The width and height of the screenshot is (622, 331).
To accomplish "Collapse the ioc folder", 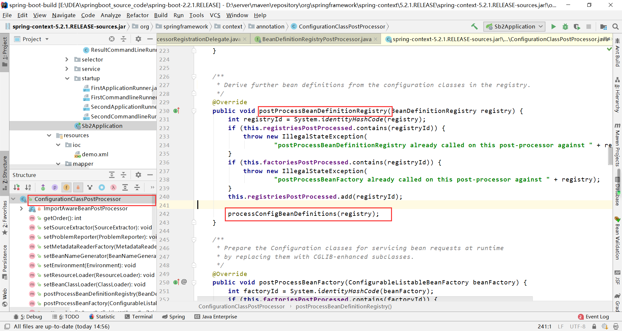I will [x=58, y=145].
